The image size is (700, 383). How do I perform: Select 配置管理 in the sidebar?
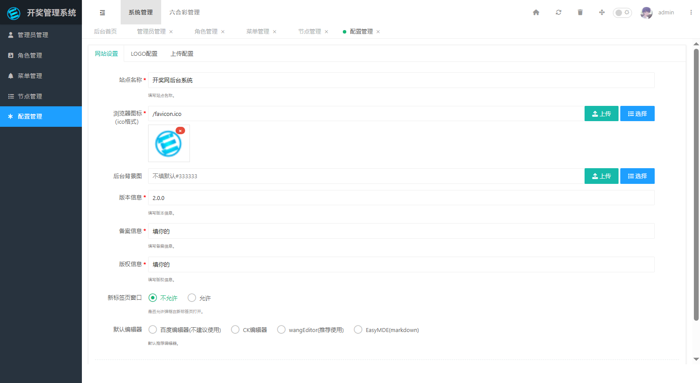[41, 116]
